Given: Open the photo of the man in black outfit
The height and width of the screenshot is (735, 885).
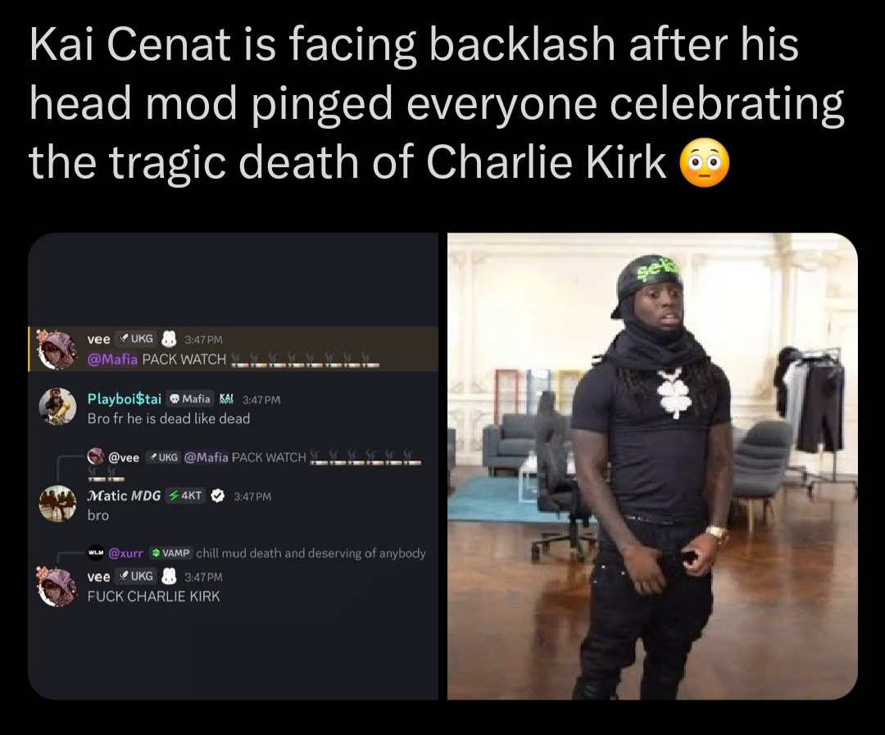Looking at the screenshot, I should click(652, 466).
